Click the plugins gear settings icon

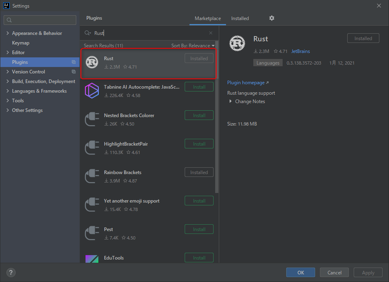tap(272, 18)
